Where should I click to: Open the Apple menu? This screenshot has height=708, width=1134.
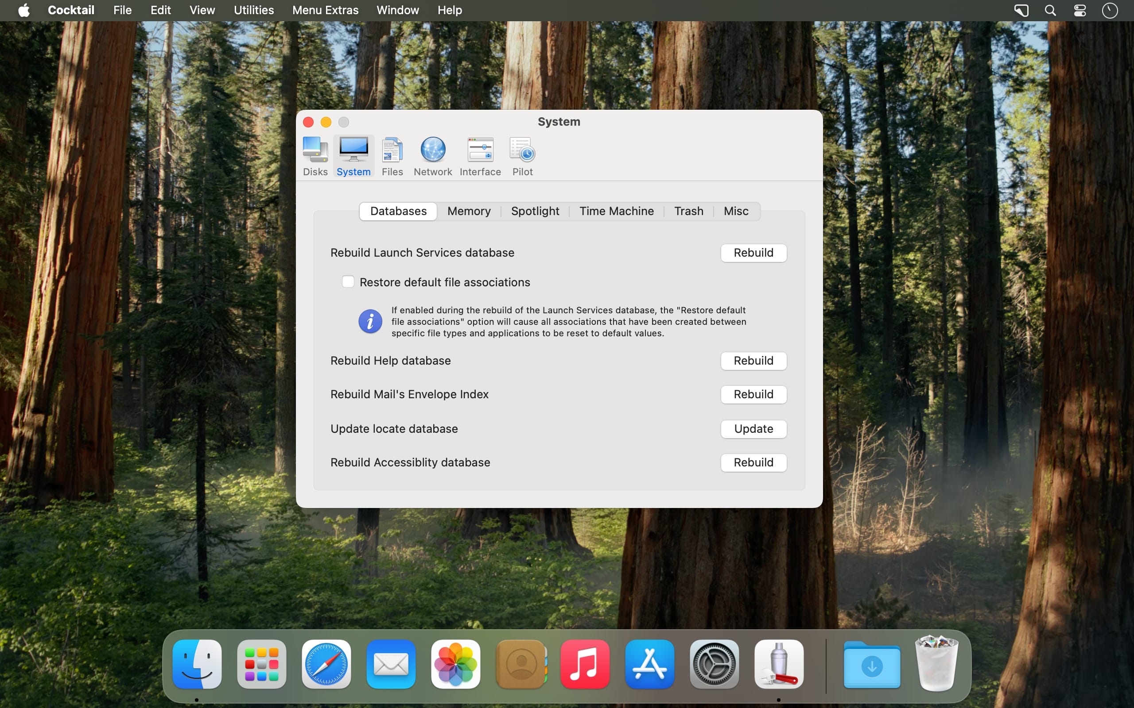point(24,10)
